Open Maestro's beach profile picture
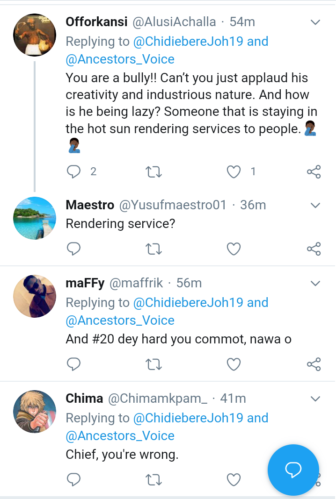Screen dimensions: 336x499 (x=35, y=218)
